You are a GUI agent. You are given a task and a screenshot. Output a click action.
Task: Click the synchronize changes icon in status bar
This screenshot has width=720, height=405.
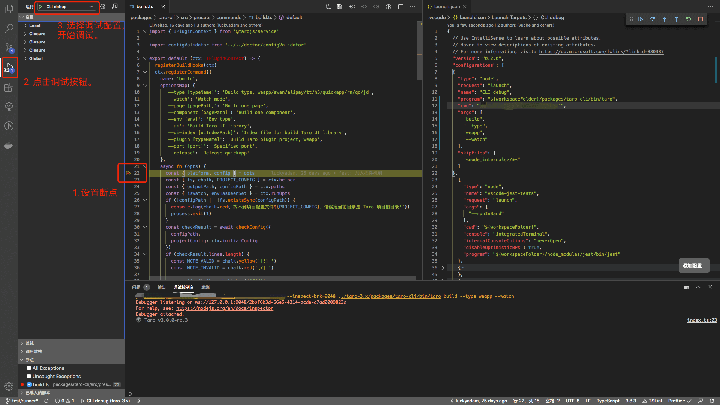click(46, 401)
